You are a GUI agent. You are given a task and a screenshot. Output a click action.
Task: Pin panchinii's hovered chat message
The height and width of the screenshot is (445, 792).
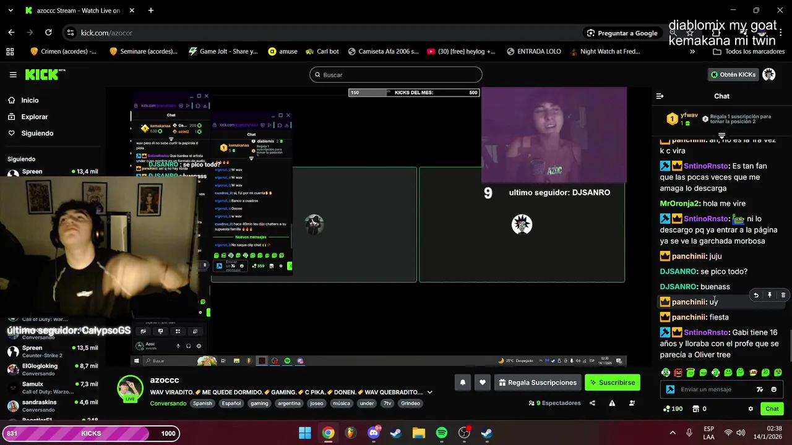pos(769,295)
